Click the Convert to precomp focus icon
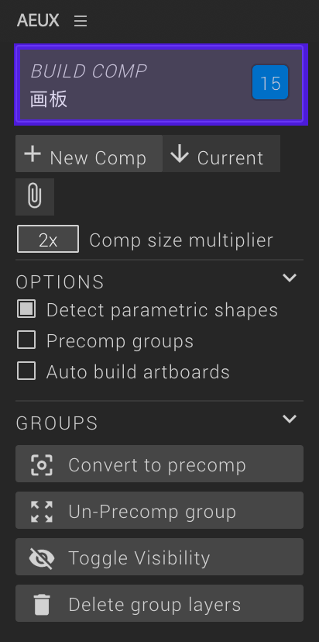This screenshot has width=319, height=642. [x=42, y=465]
